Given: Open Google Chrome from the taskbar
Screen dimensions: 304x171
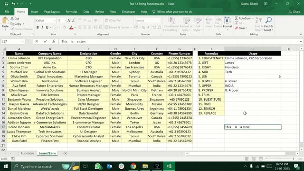Looking at the screenshot, I should click(x=133, y=166).
